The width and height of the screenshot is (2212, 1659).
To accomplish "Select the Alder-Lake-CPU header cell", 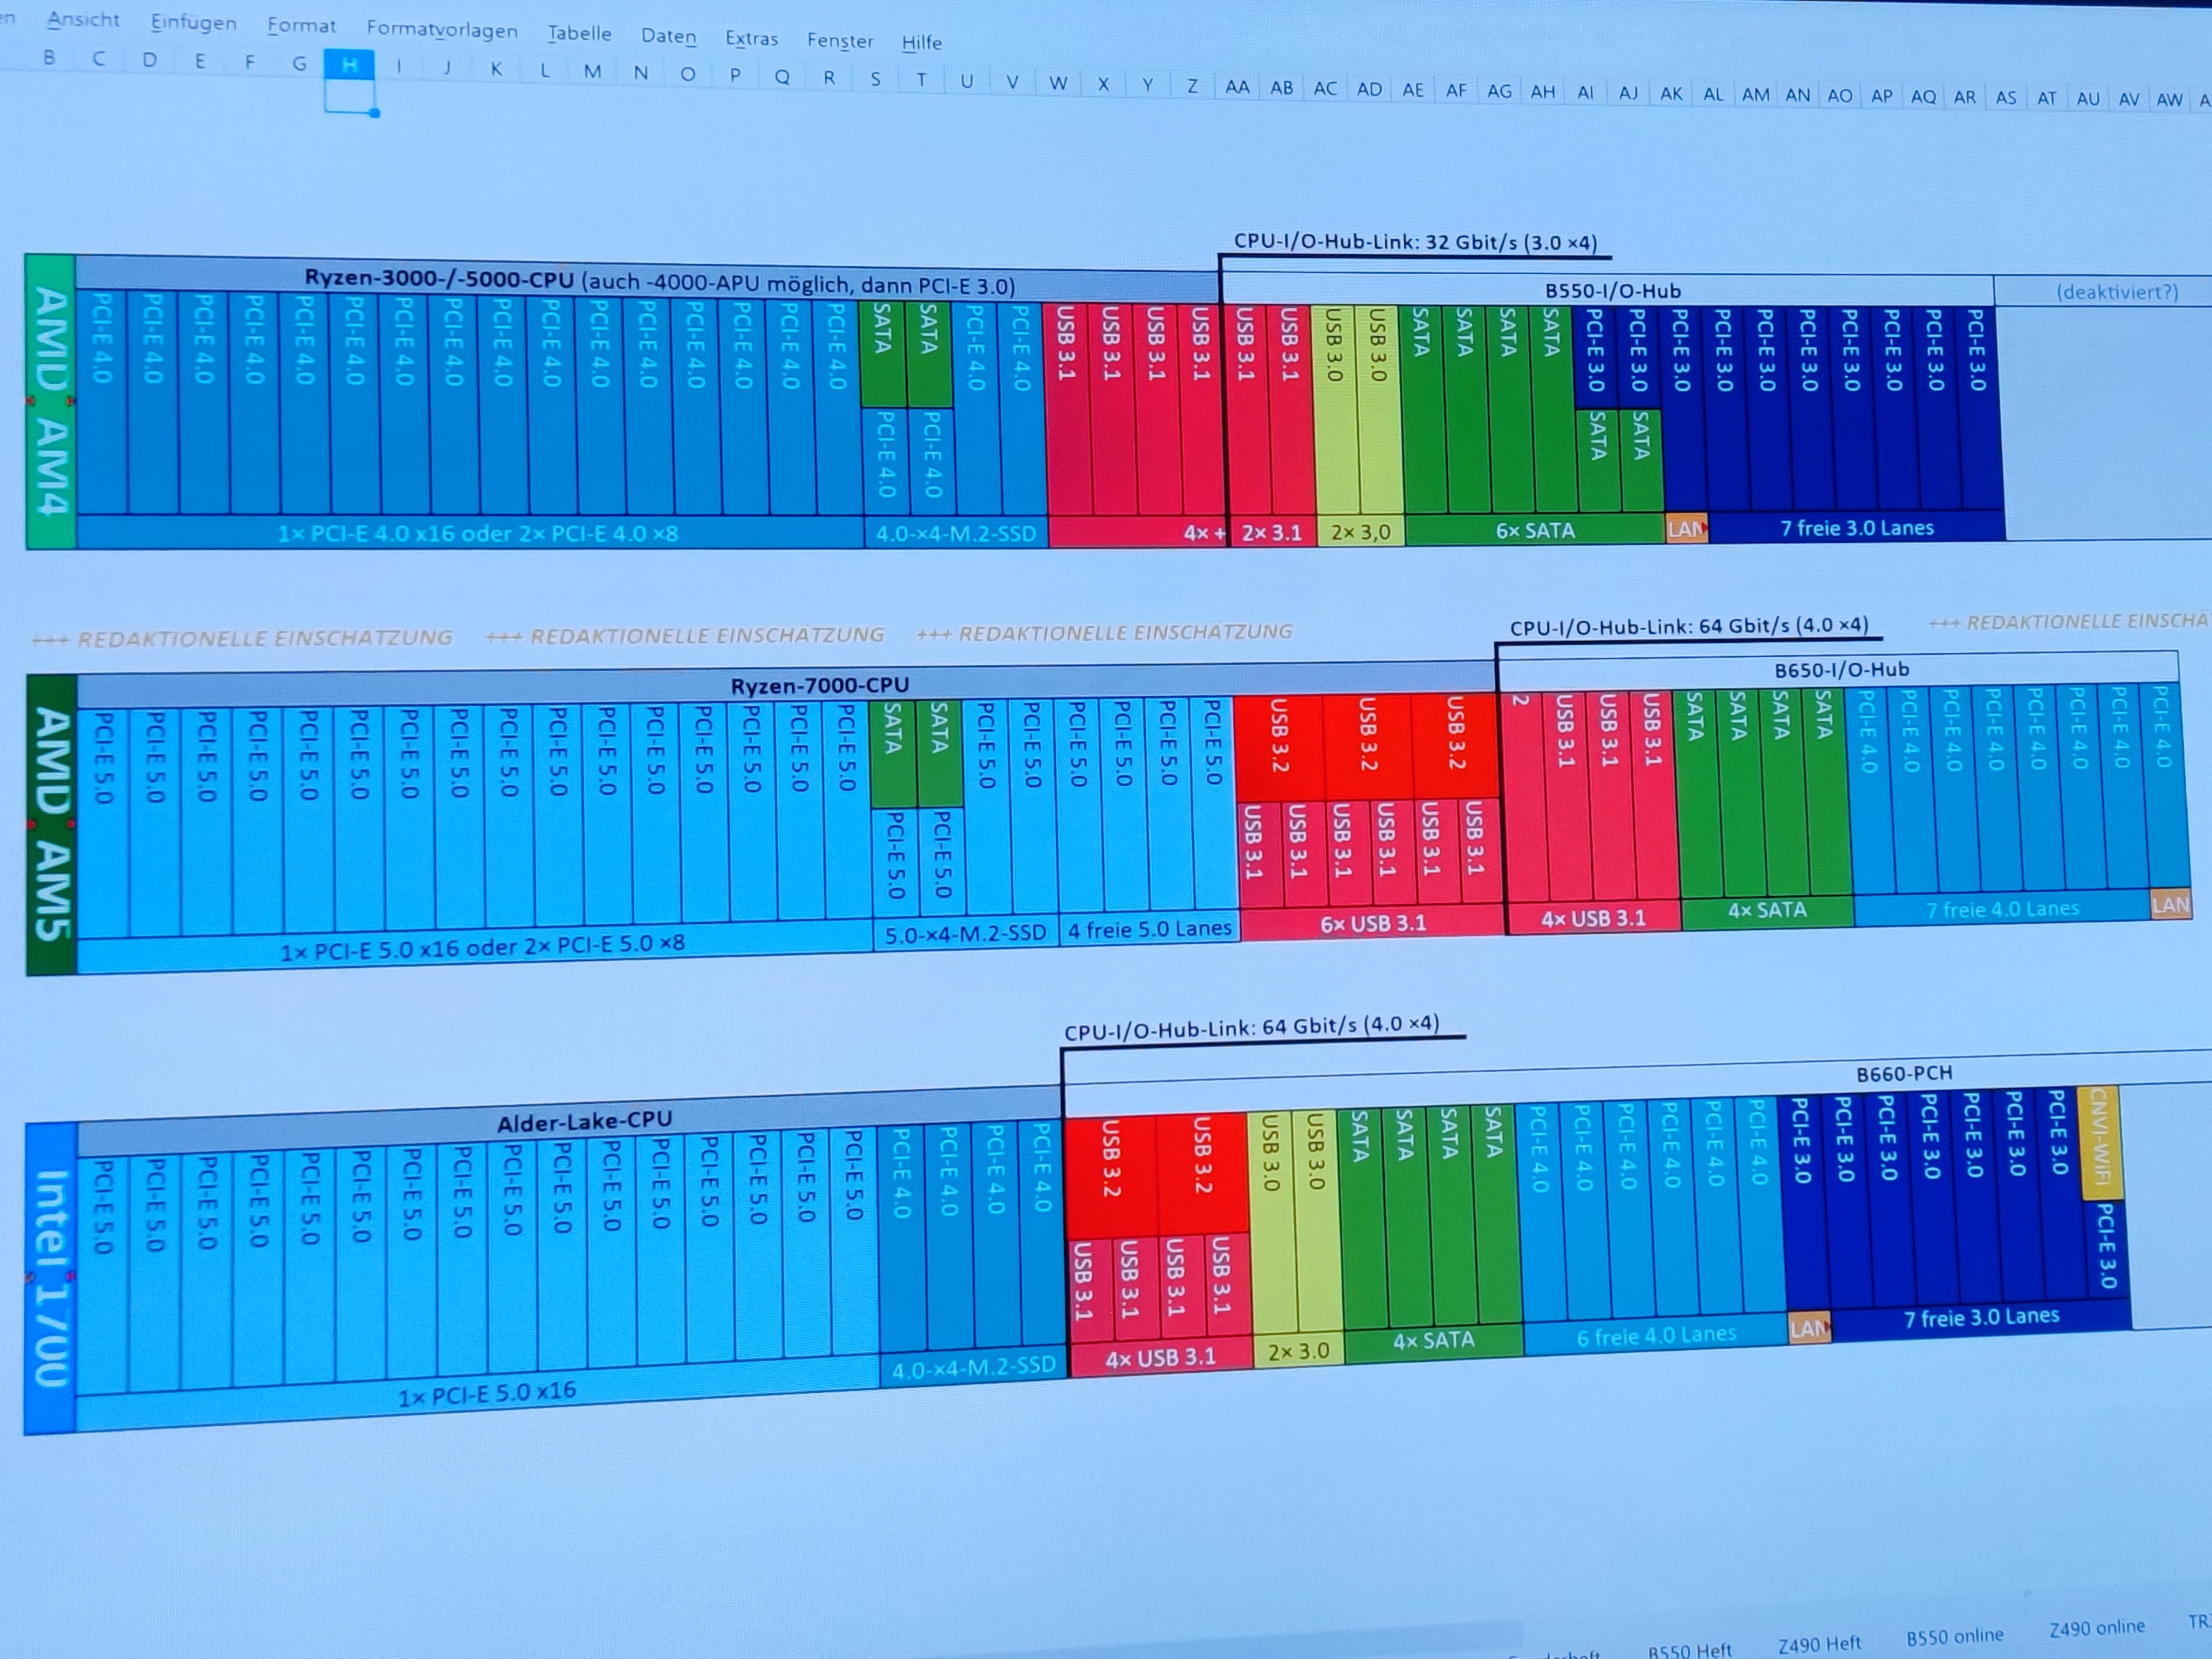I will (x=584, y=1122).
